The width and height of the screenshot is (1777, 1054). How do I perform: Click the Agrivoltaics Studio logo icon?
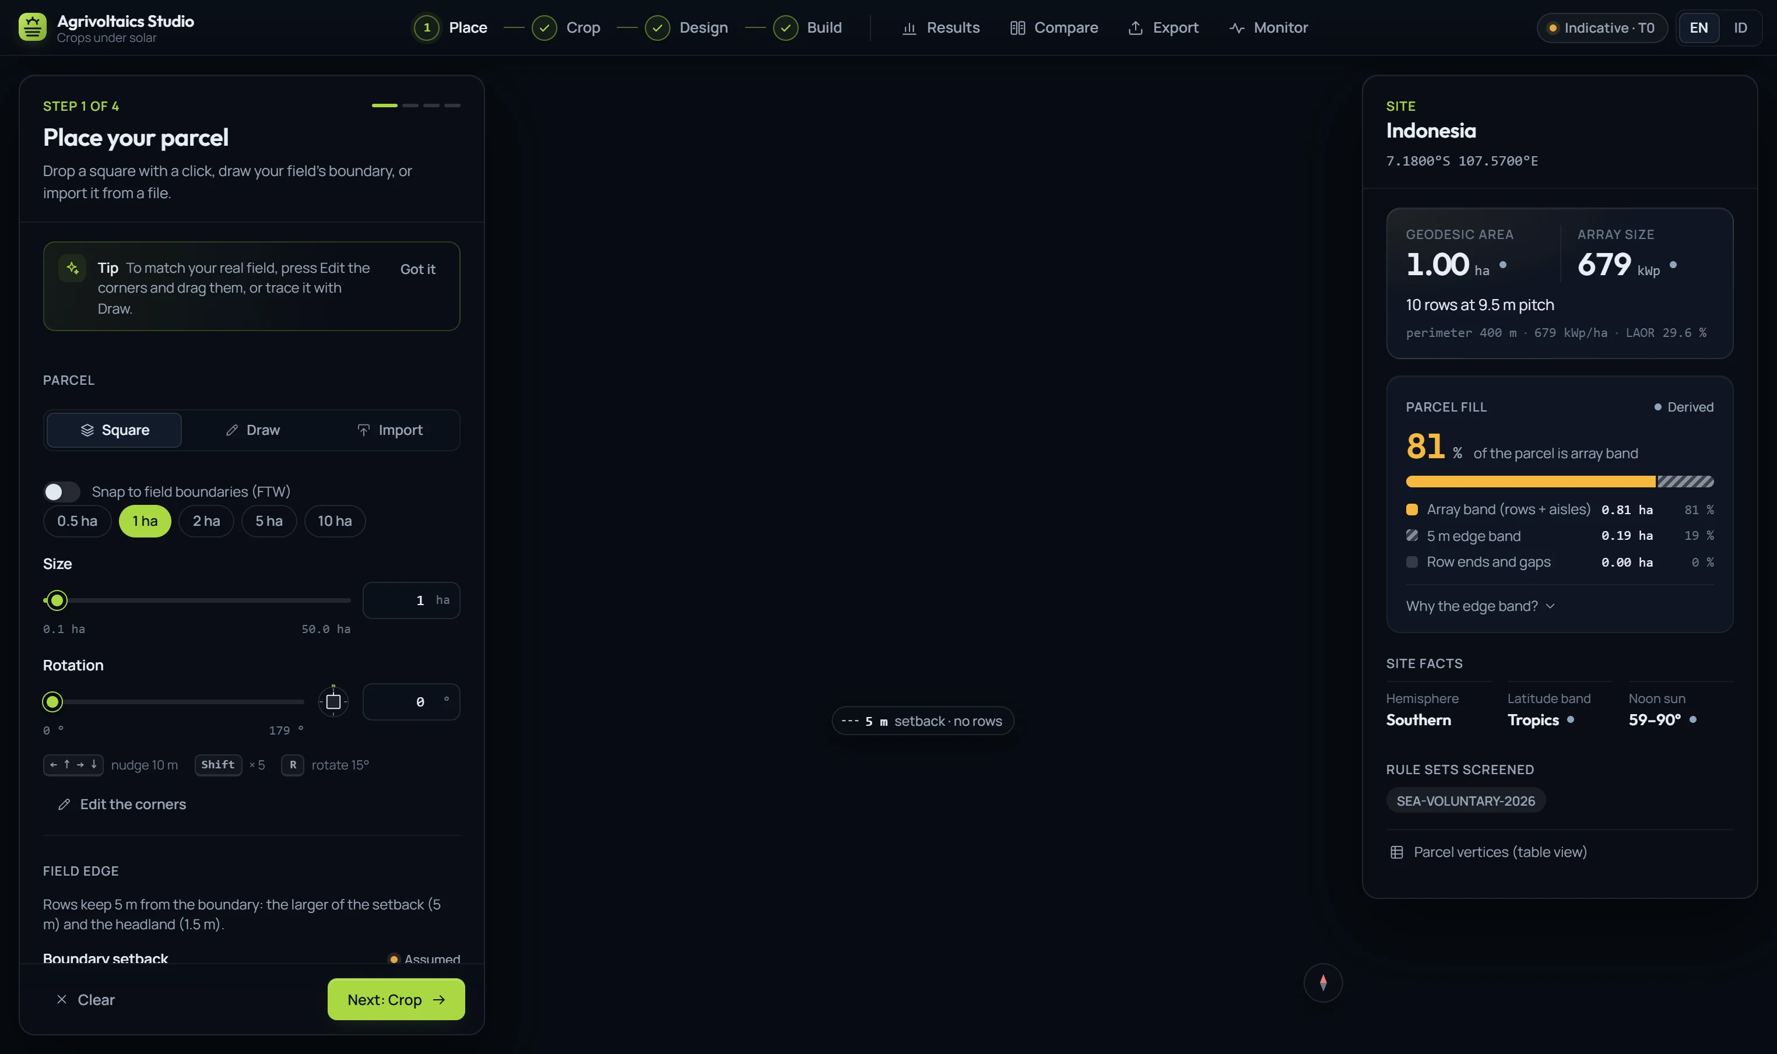tap(33, 27)
